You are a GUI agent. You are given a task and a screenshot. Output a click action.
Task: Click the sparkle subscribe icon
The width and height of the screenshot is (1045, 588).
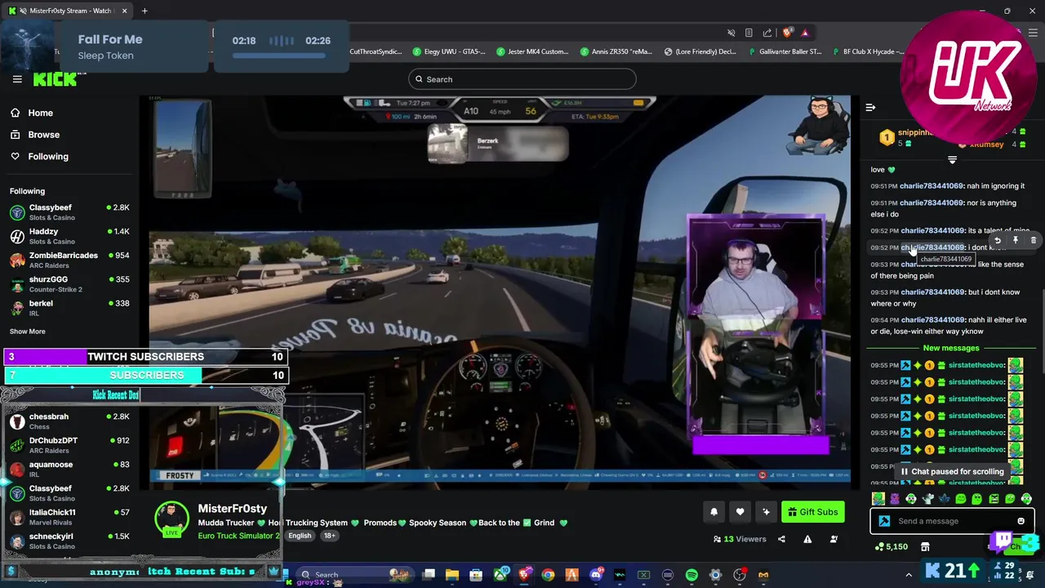tap(766, 512)
